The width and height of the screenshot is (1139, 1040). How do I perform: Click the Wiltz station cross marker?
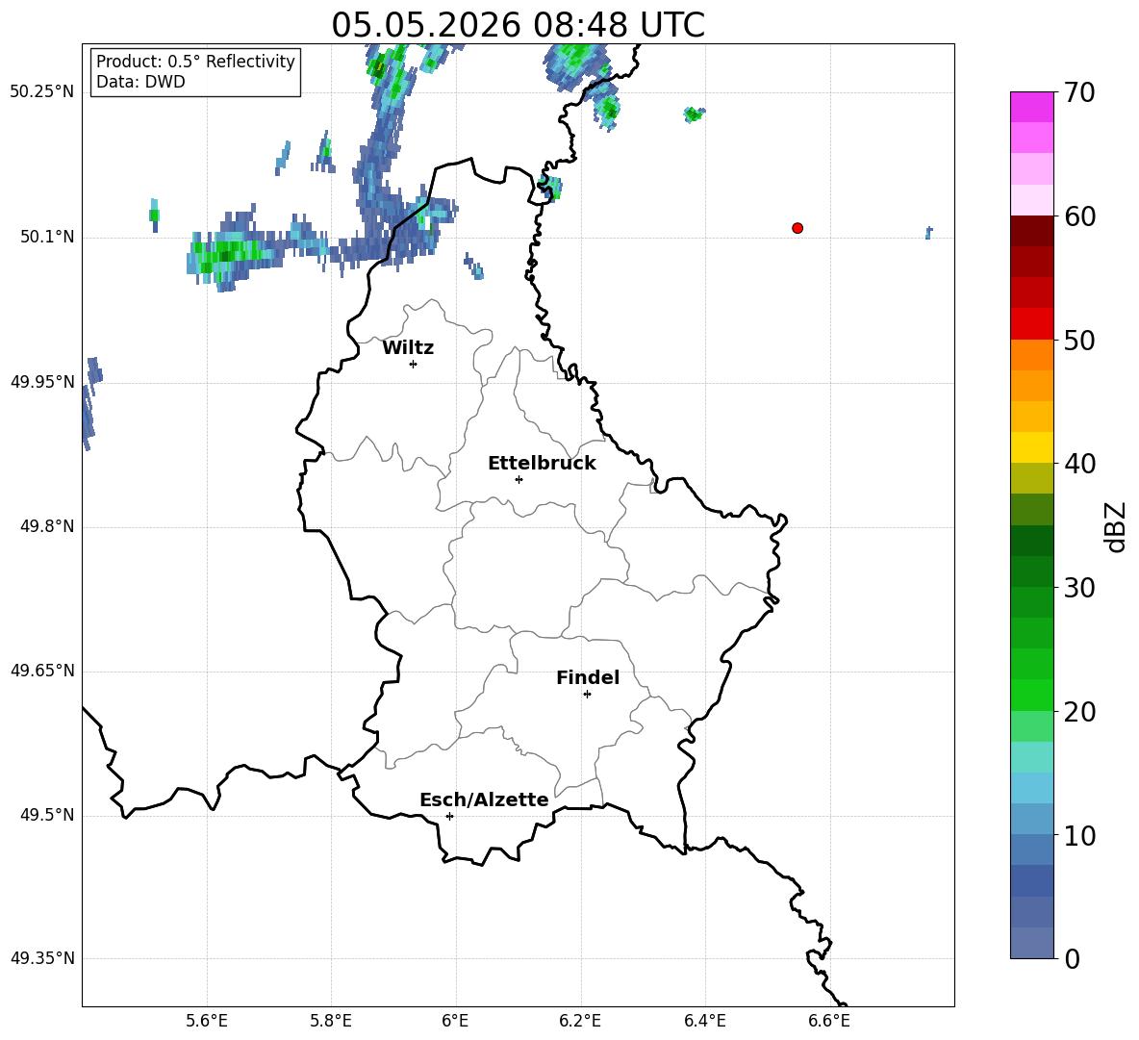[414, 364]
